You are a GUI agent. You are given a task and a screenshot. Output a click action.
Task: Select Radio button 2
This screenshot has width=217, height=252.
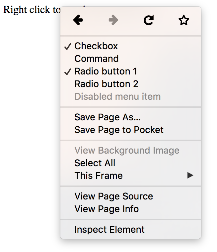point(106,84)
